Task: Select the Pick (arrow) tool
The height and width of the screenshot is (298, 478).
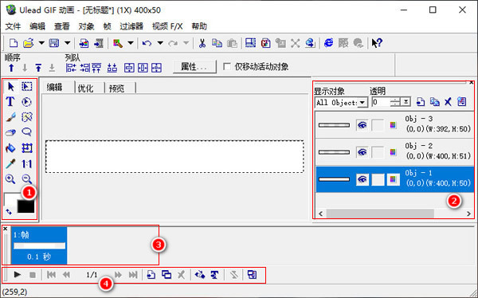Action: coord(10,87)
